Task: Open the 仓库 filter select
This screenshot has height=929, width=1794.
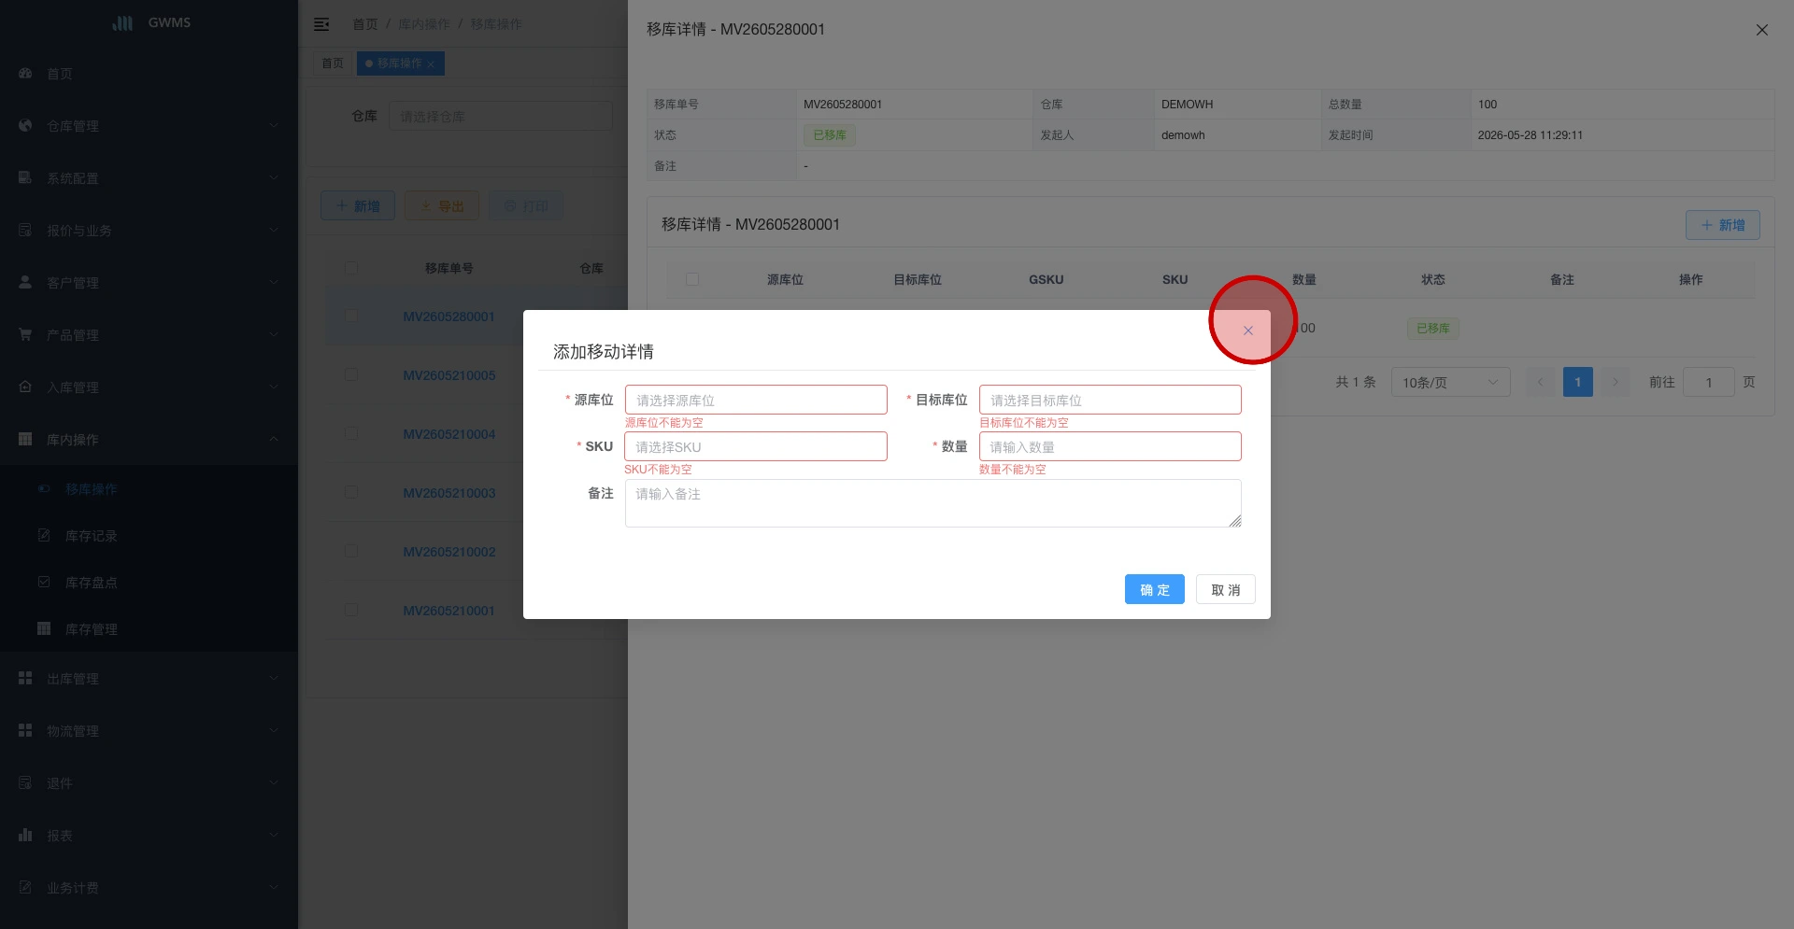Action: coord(501,116)
